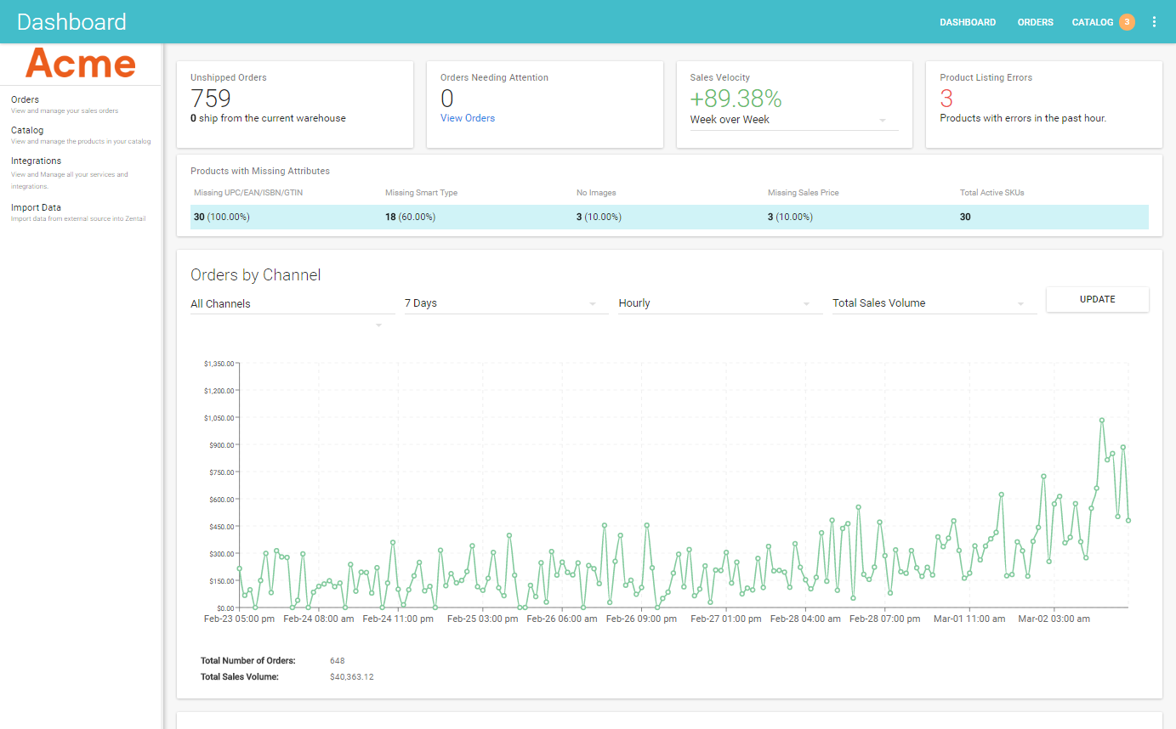Screen dimensions: 1176x729
Task: Click the highest peak point on the chart
Action: (1102, 420)
